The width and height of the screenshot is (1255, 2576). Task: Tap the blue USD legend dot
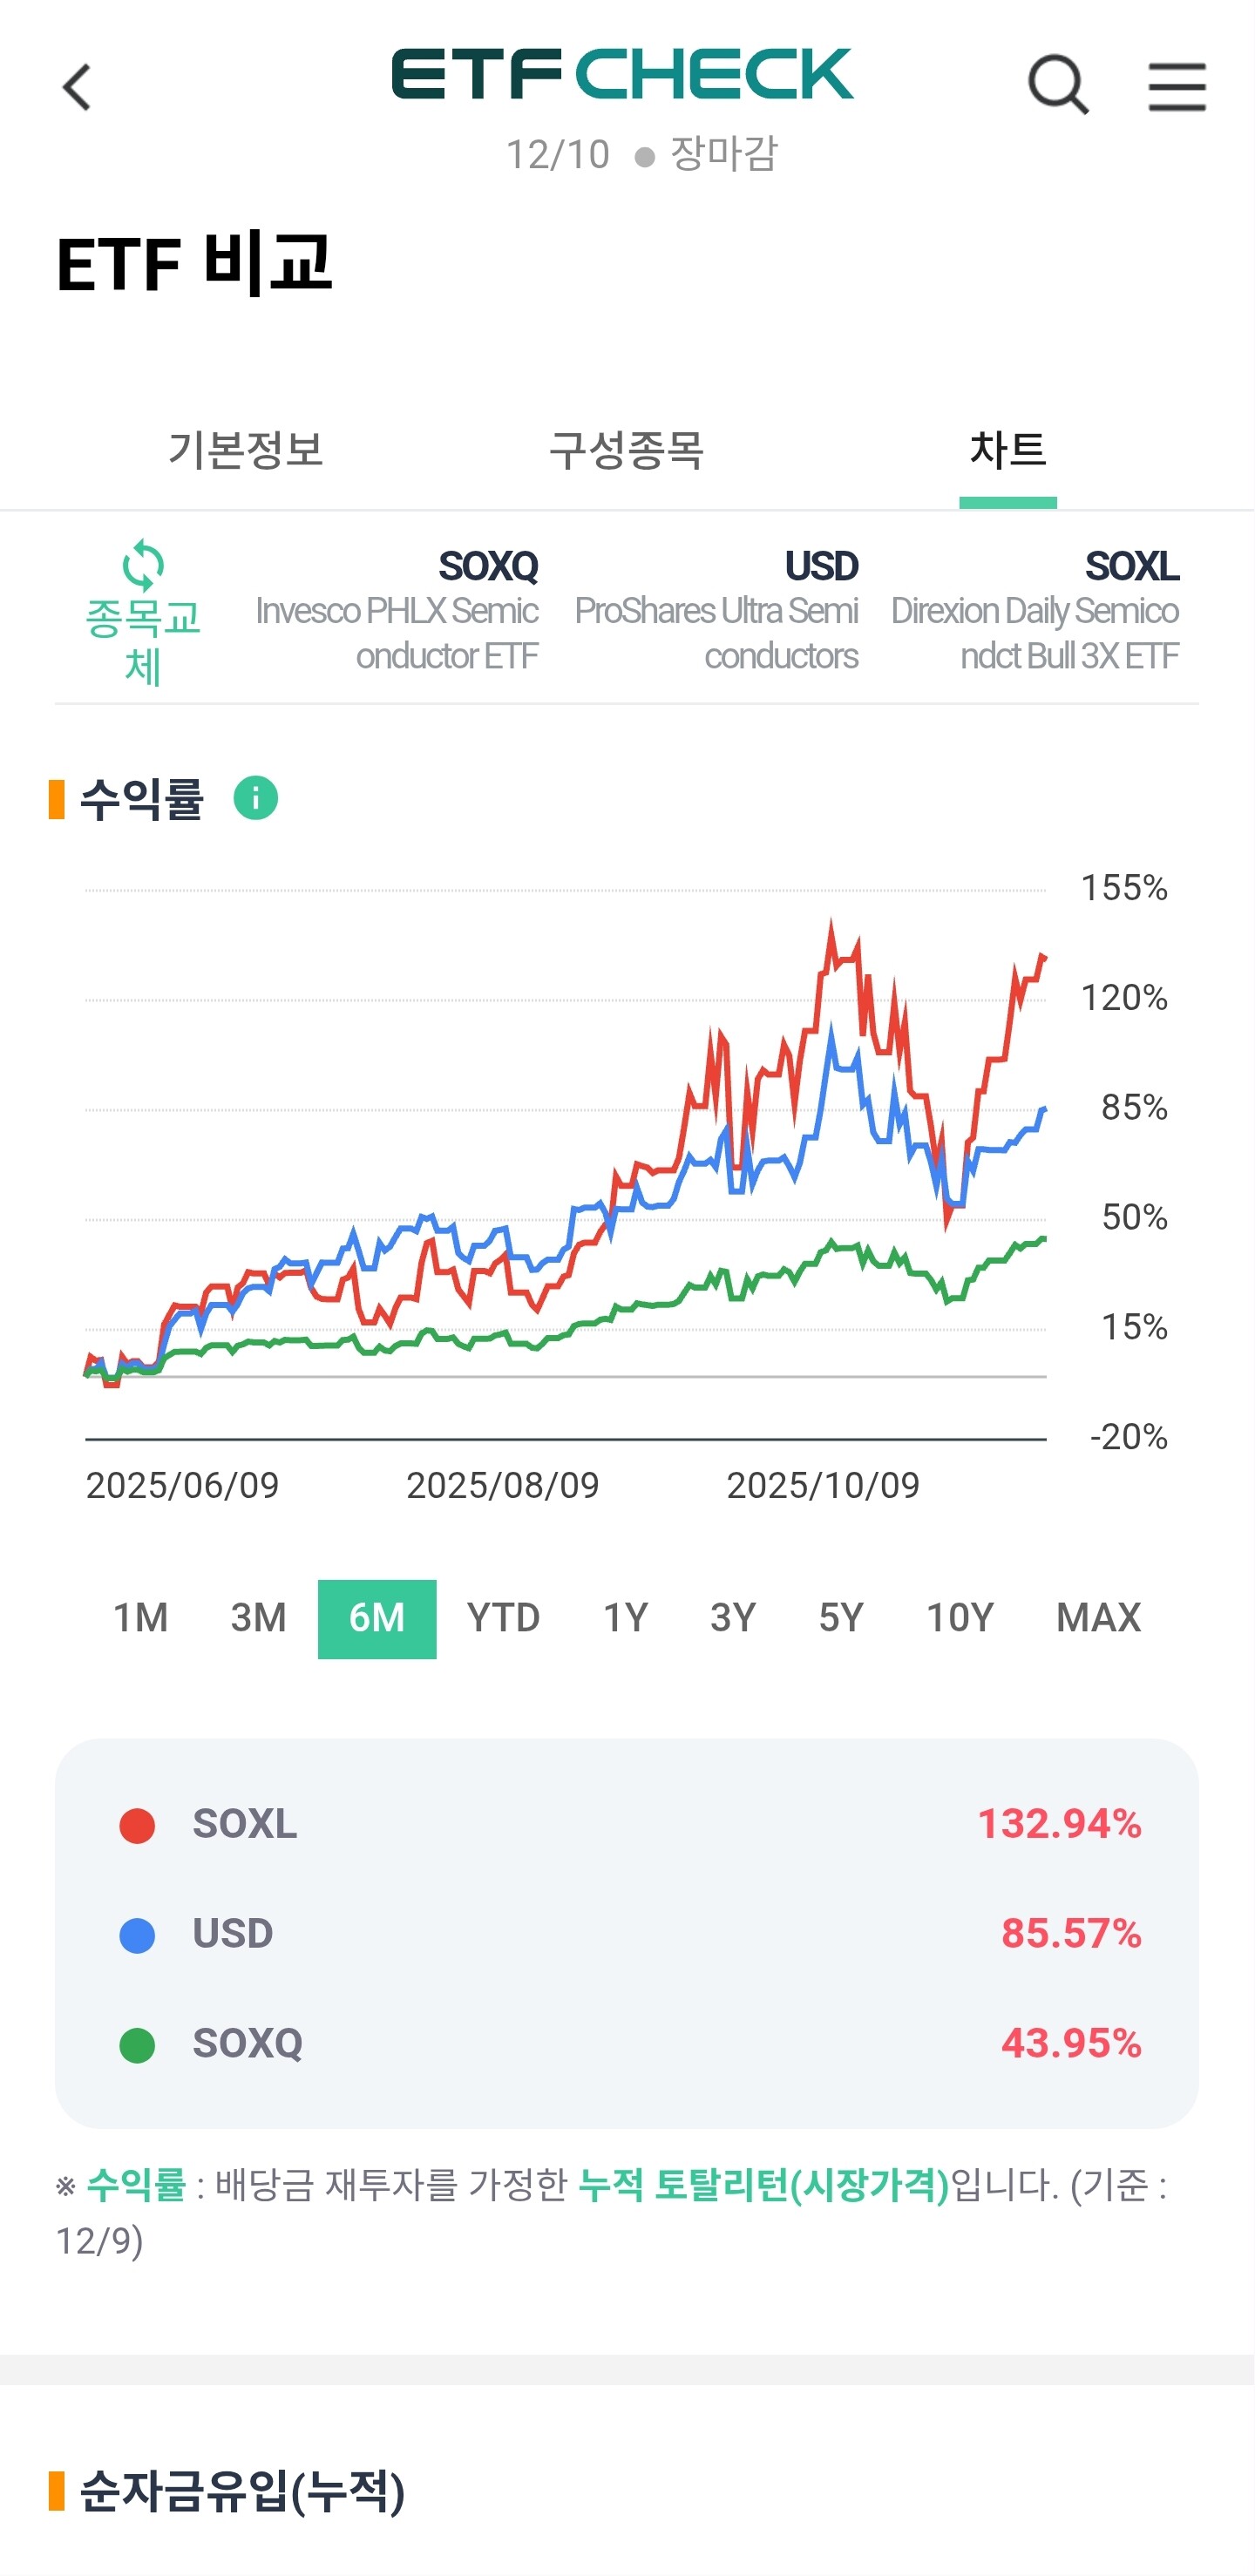[137, 1935]
